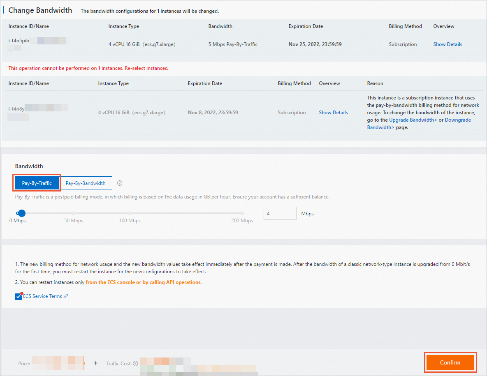The height and width of the screenshot is (376, 487).
Task: Switch to Pay-By-Bandwidth billing
Action: (86, 183)
